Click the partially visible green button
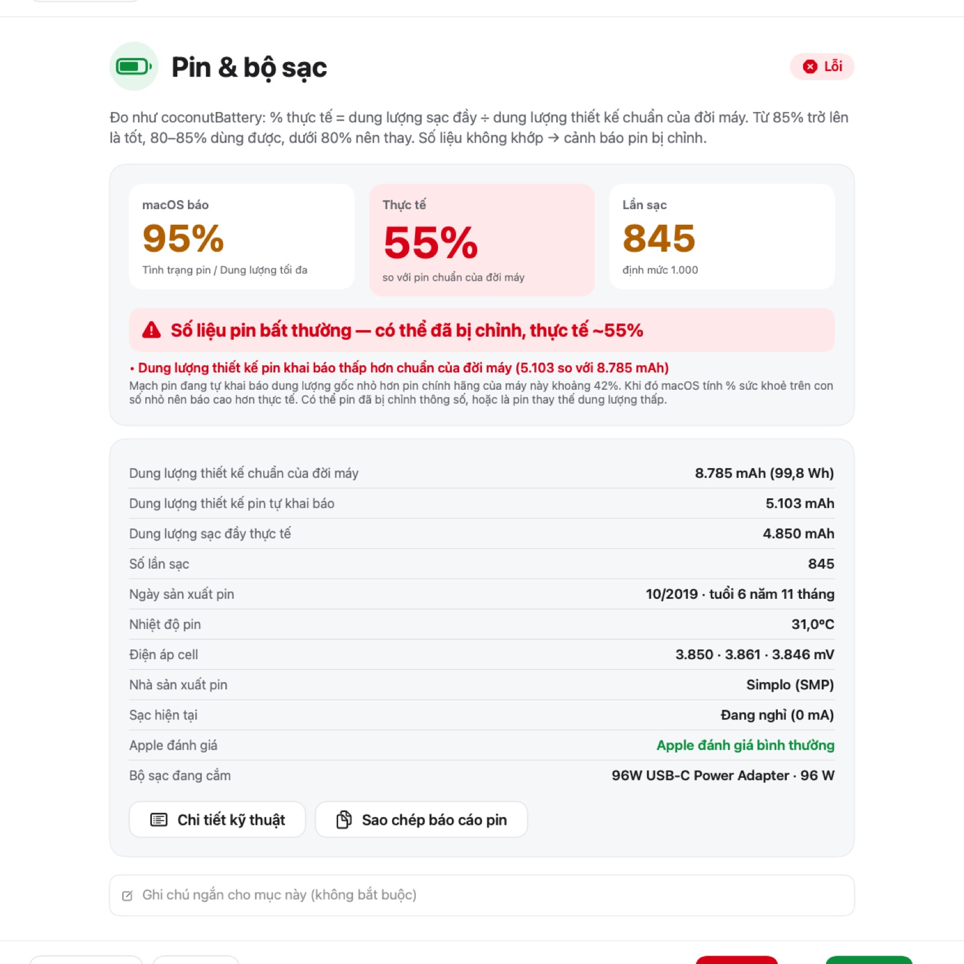The image size is (964, 964). [x=869, y=960]
